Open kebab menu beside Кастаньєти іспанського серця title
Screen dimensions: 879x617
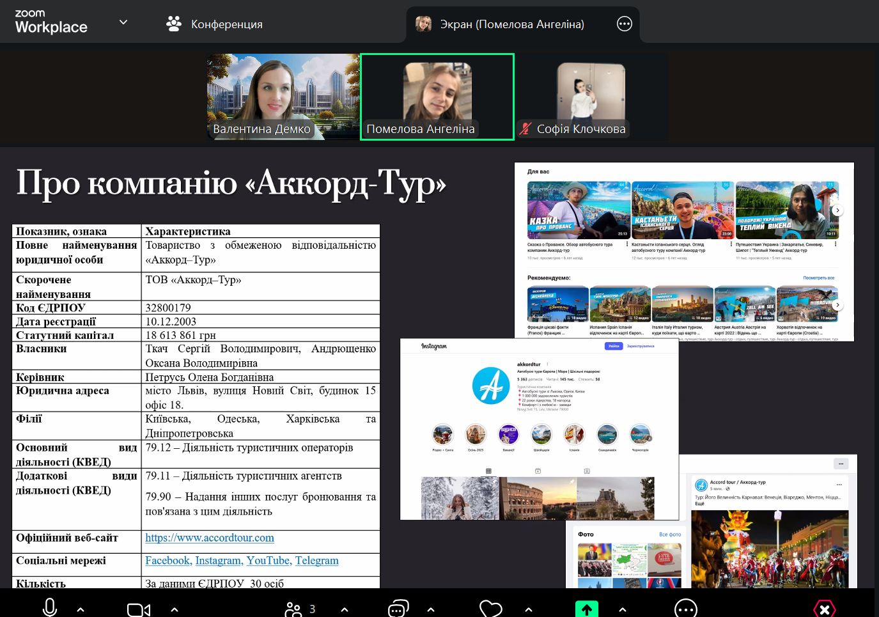click(x=731, y=244)
